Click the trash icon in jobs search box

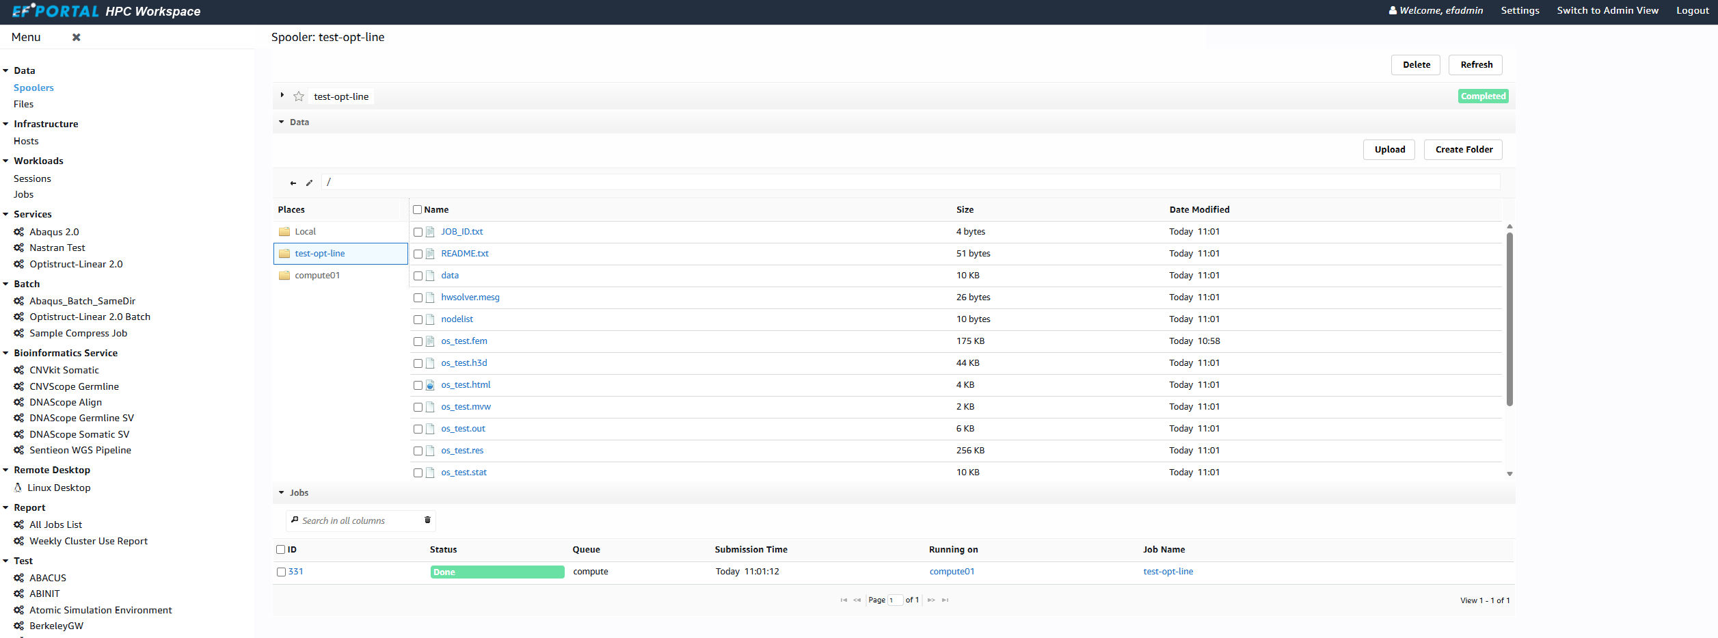(427, 520)
